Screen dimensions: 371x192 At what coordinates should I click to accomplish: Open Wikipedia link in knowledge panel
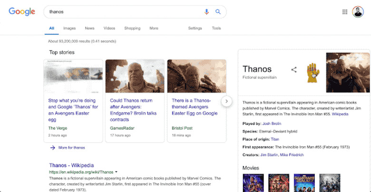click(340, 114)
